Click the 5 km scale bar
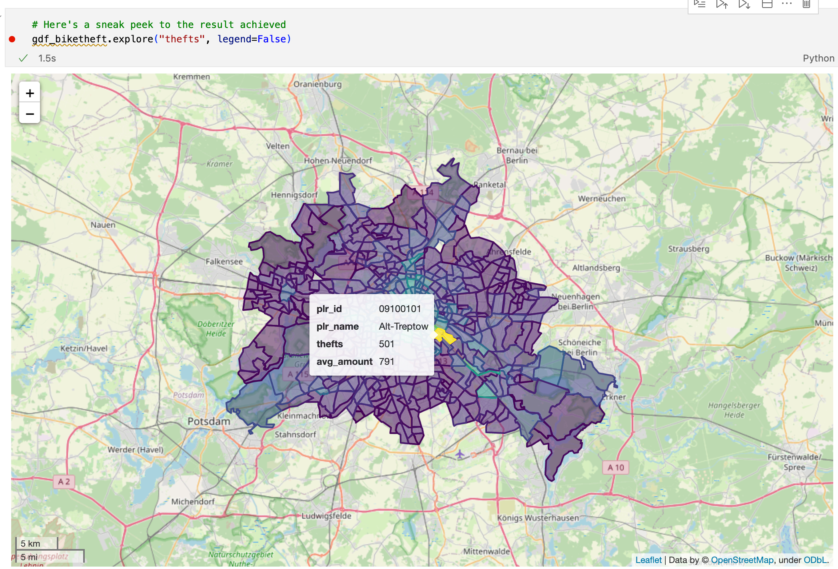Viewport: 838px width, 569px height. coord(37,543)
